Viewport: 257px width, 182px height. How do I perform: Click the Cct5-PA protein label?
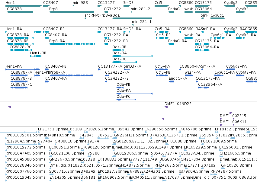point(162,66)
